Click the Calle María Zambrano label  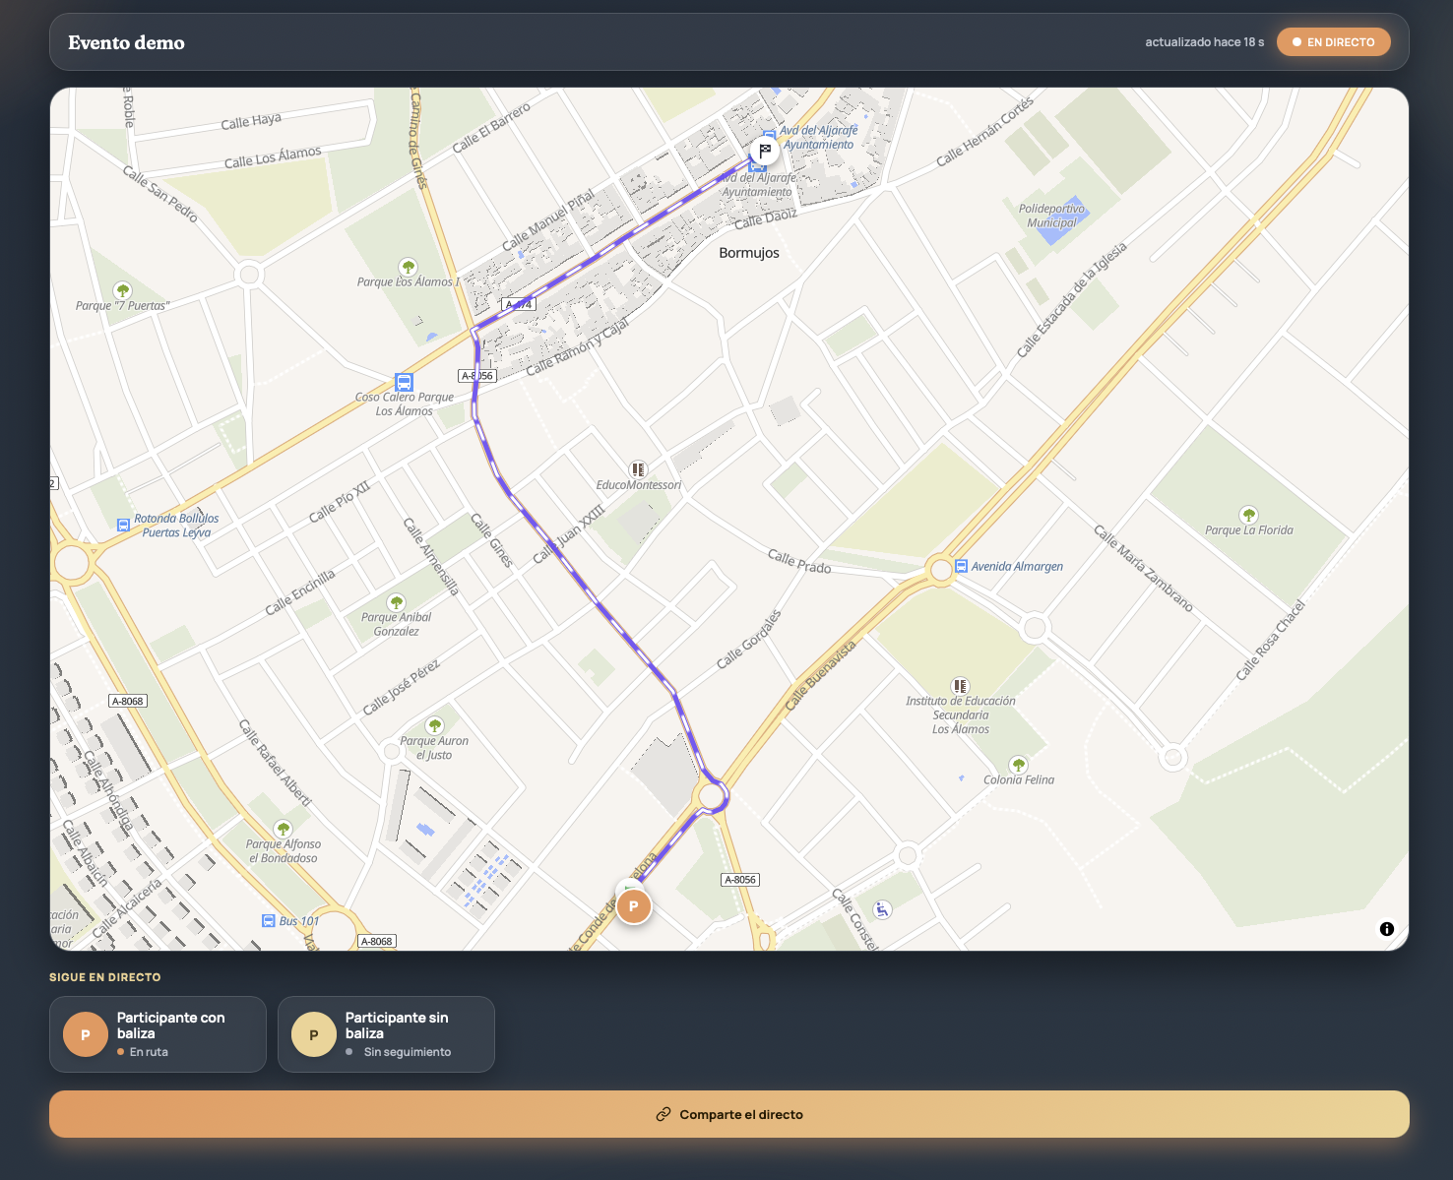(1144, 569)
